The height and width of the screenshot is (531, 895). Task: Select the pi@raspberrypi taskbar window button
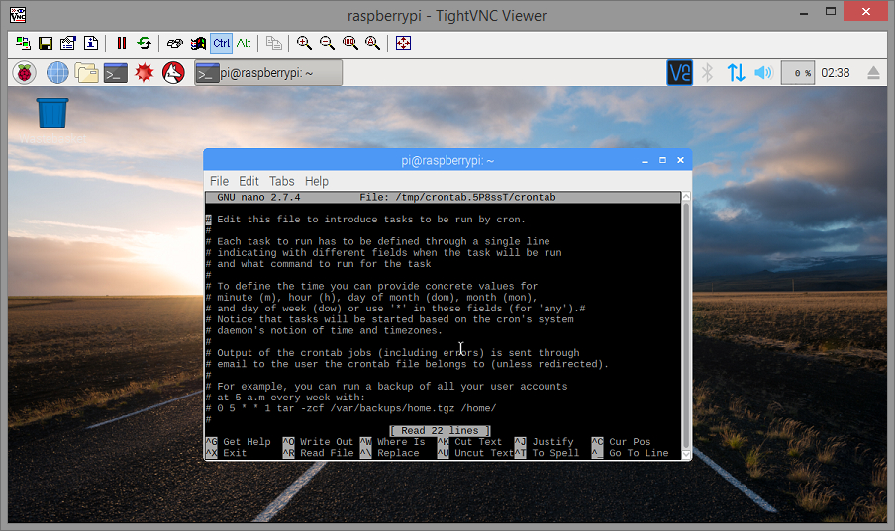coord(268,73)
